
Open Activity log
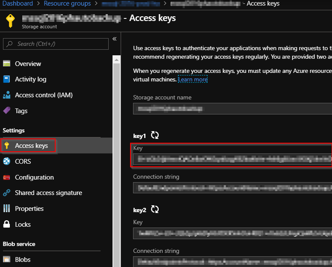(31, 79)
